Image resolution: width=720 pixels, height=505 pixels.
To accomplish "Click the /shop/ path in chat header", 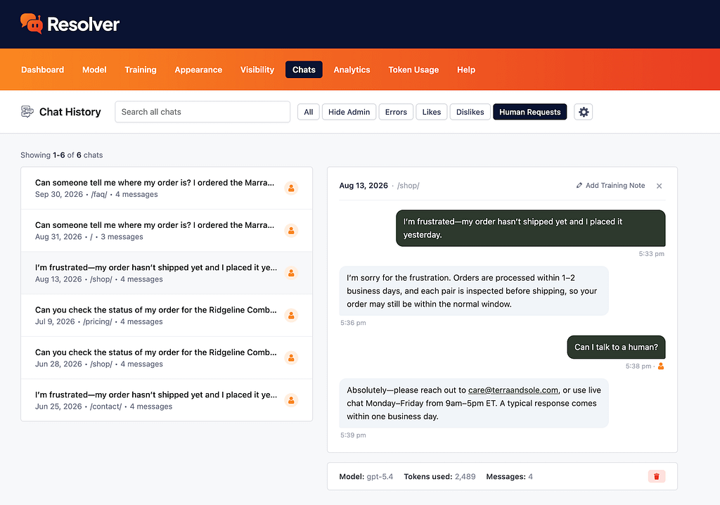I will point(409,186).
